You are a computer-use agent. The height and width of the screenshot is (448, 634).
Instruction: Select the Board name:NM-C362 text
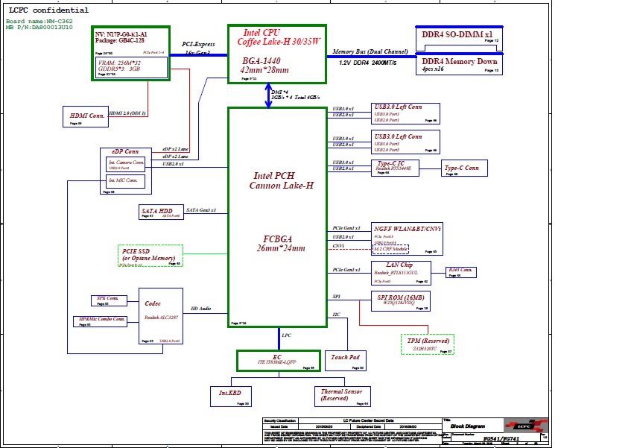click(39, 21)
